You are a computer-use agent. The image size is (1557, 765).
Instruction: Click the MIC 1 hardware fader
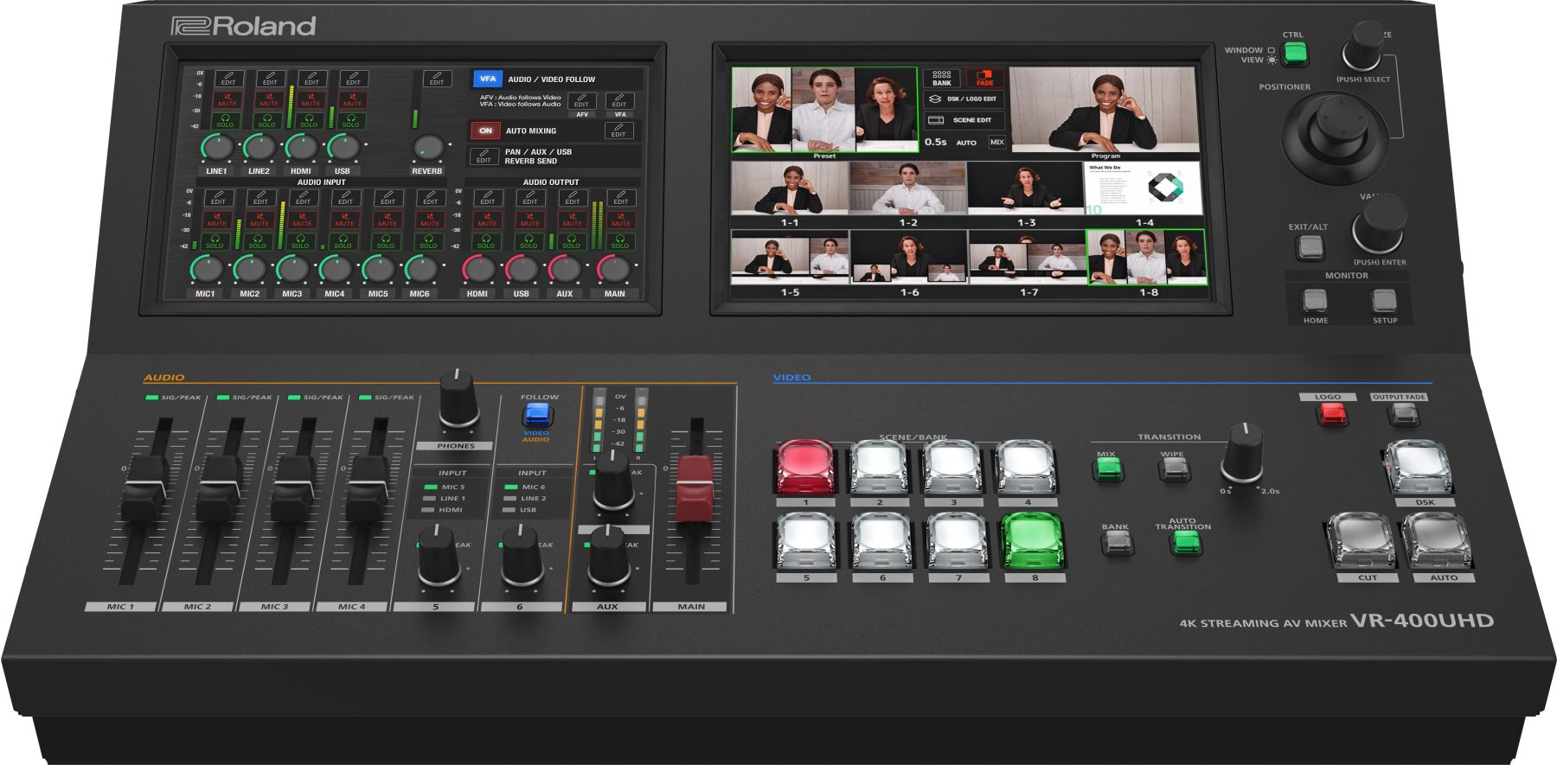[144, 488]
